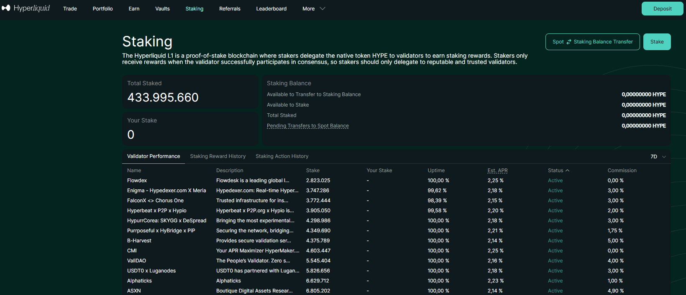Click 'Your APR Maximizer HyperMaker' description

[x=258, y=251]
